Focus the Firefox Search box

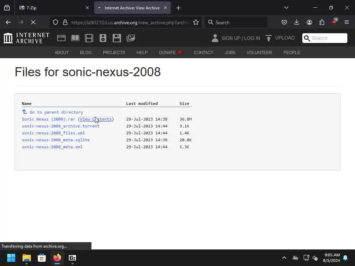236,23
